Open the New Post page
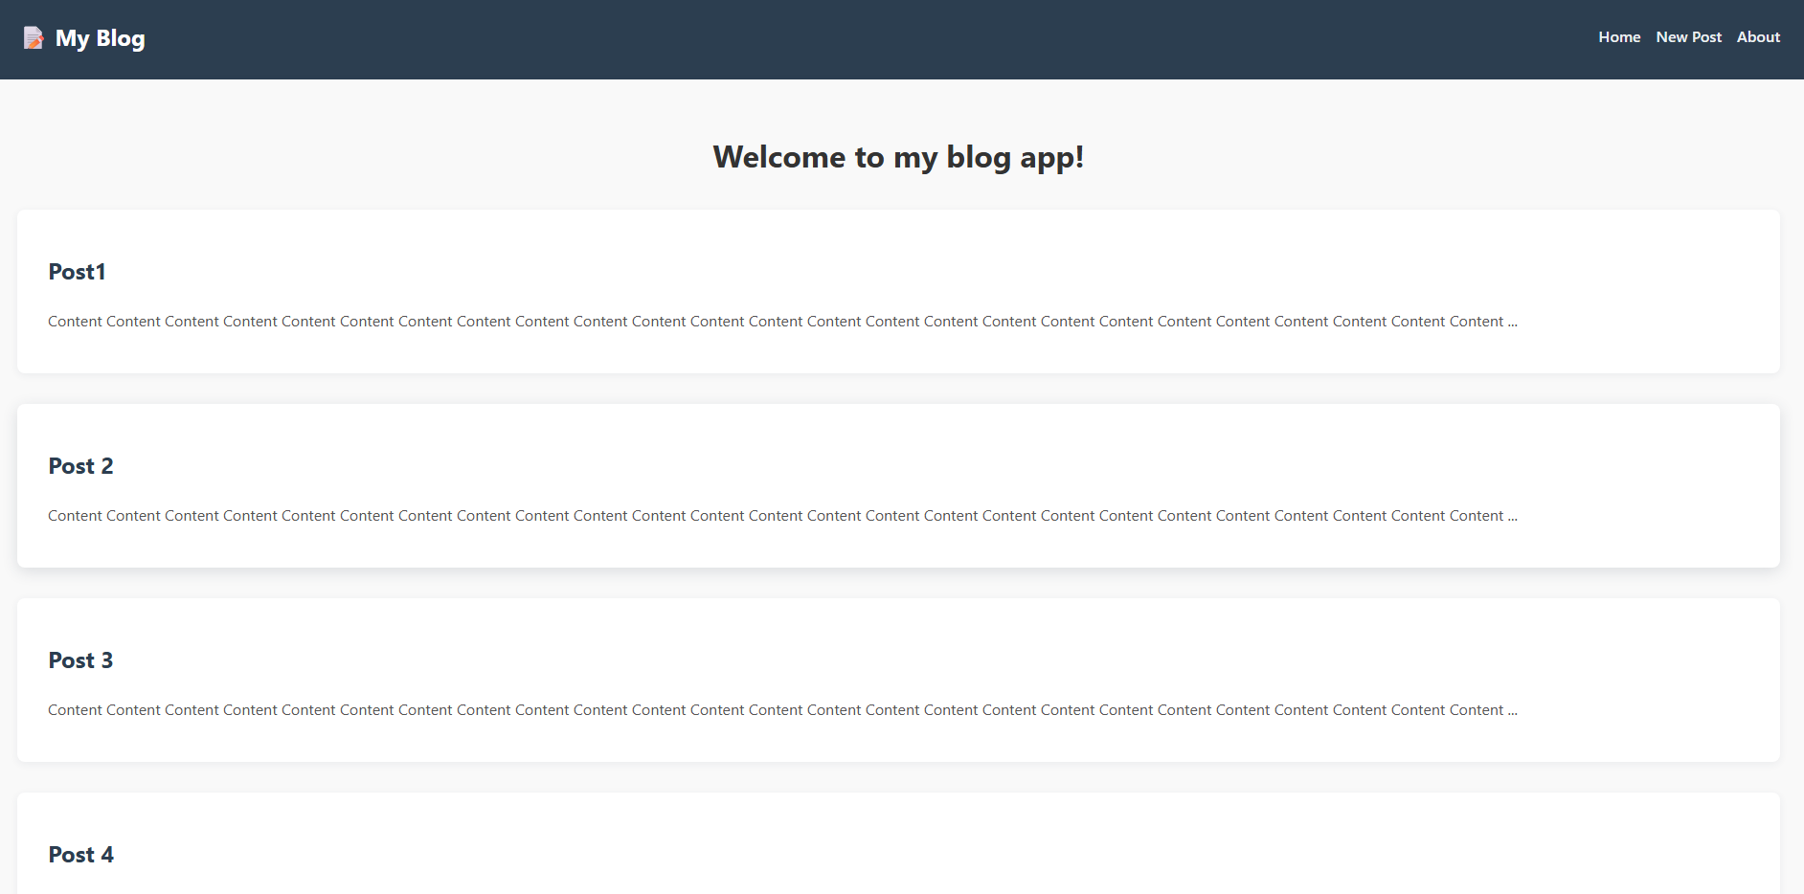Screen dimensions: 1804x894 pyautogui.click(x=1688, y=37)
